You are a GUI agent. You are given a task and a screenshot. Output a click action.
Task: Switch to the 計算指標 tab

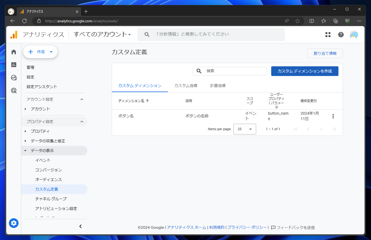tap(218, 86)
